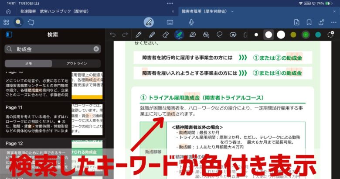Choose the smallest stroke thickness
Screen dimensions: 340x179
tap(256, 35)
